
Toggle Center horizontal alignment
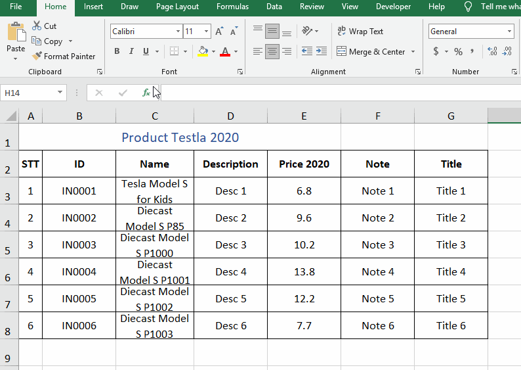[x=272, y=51]
